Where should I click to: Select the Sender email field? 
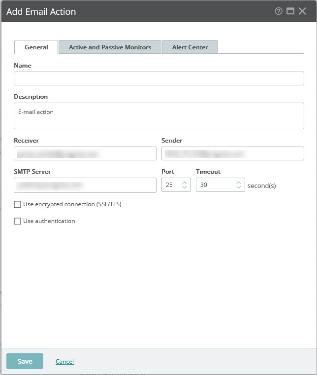click(x=232, y=153)
